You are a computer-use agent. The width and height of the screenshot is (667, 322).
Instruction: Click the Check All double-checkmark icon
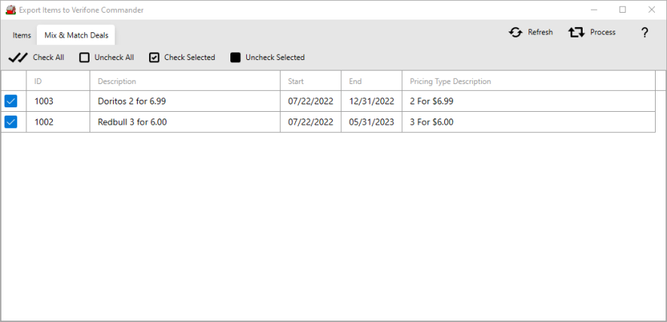(17, 58)
